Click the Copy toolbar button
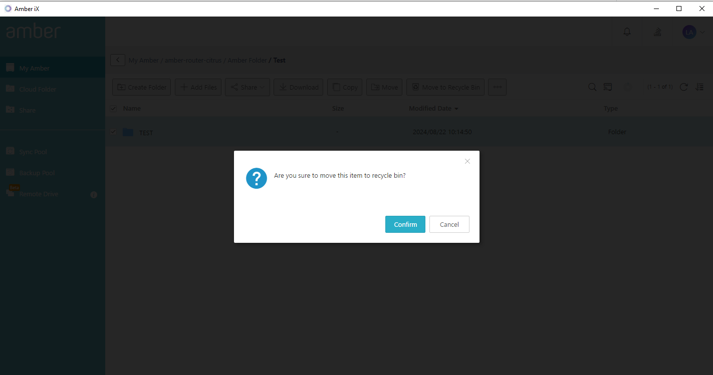Viewport: 713px width, 375px height. (x=345, y=87)
